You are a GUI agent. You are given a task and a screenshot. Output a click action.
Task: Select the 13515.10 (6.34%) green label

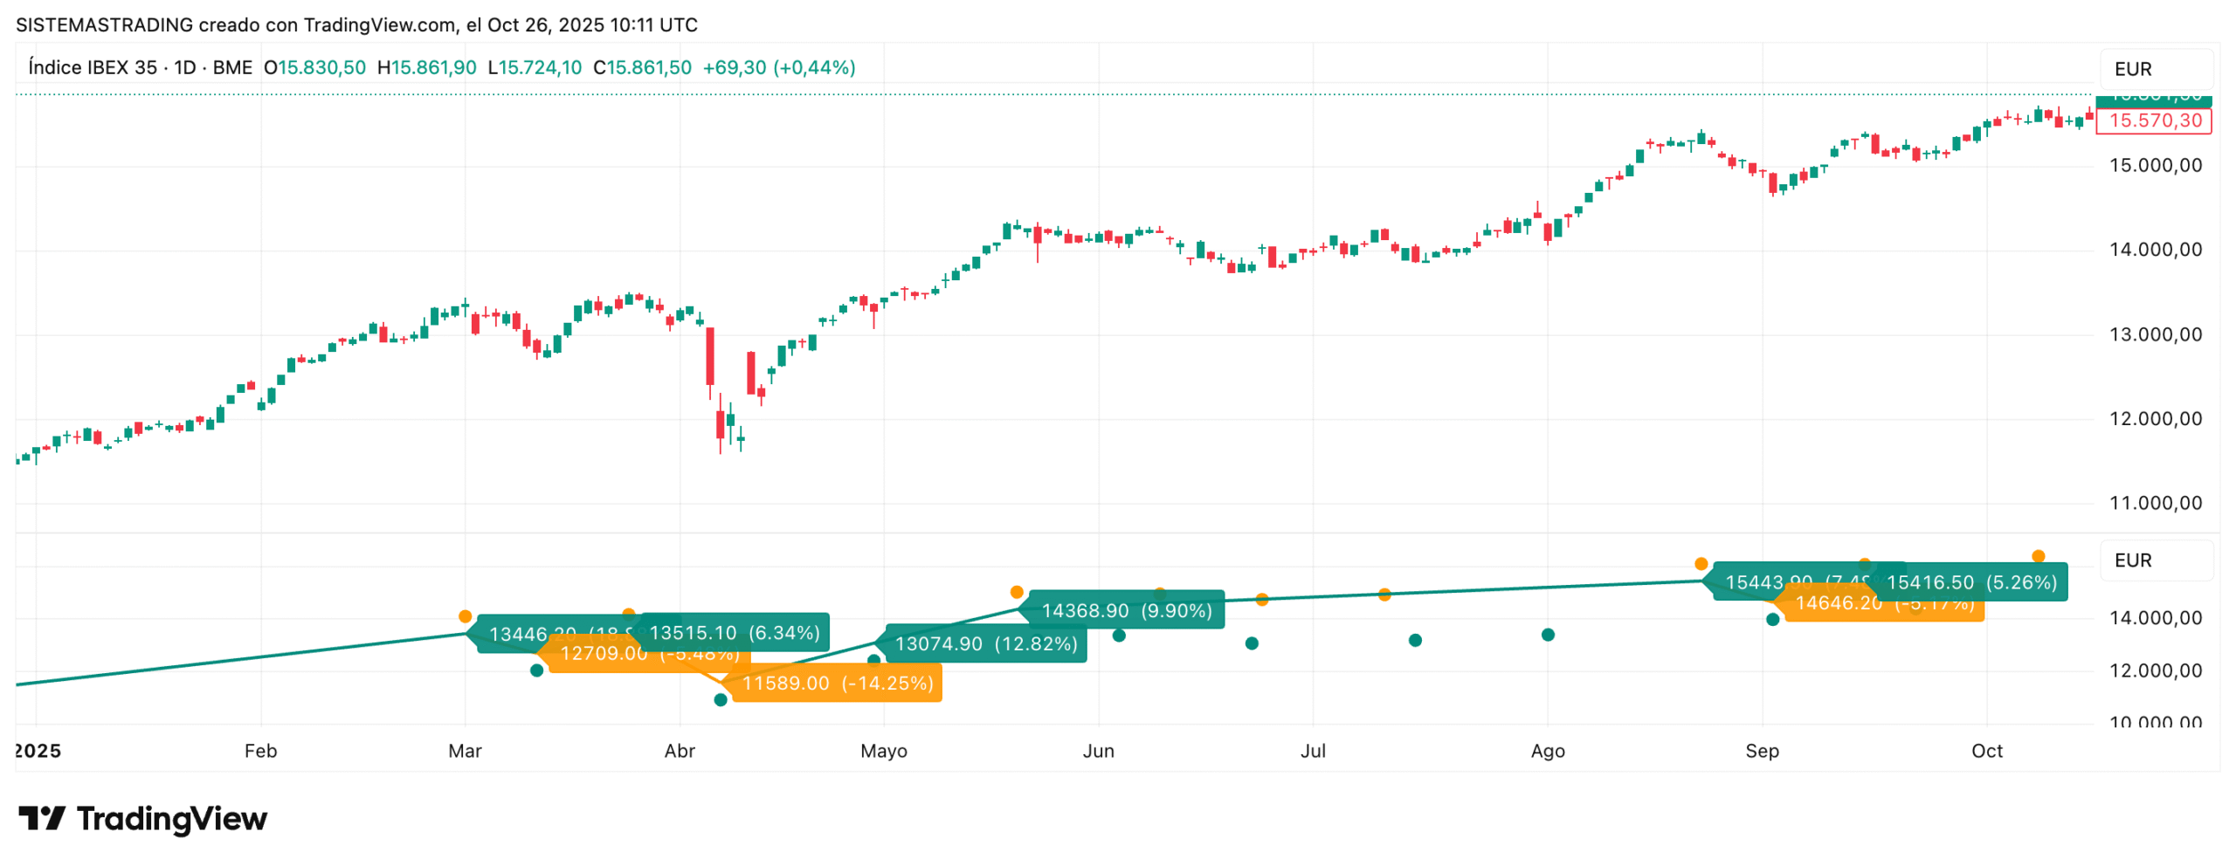pos(734,632)
